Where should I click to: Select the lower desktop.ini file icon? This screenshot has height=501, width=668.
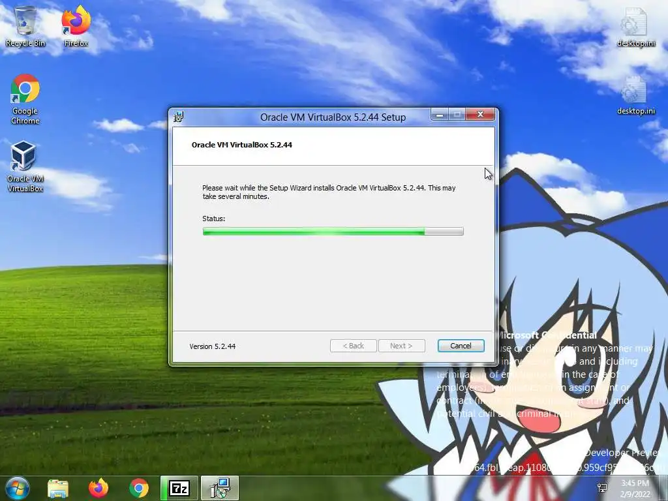click(x=635, y=95)
